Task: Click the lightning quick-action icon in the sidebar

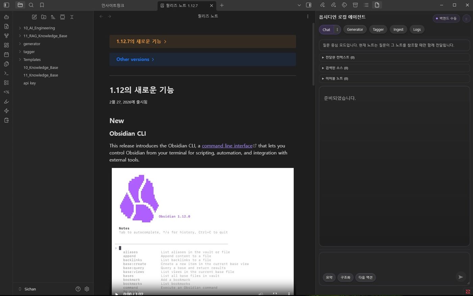Action: tap(6, 111)
